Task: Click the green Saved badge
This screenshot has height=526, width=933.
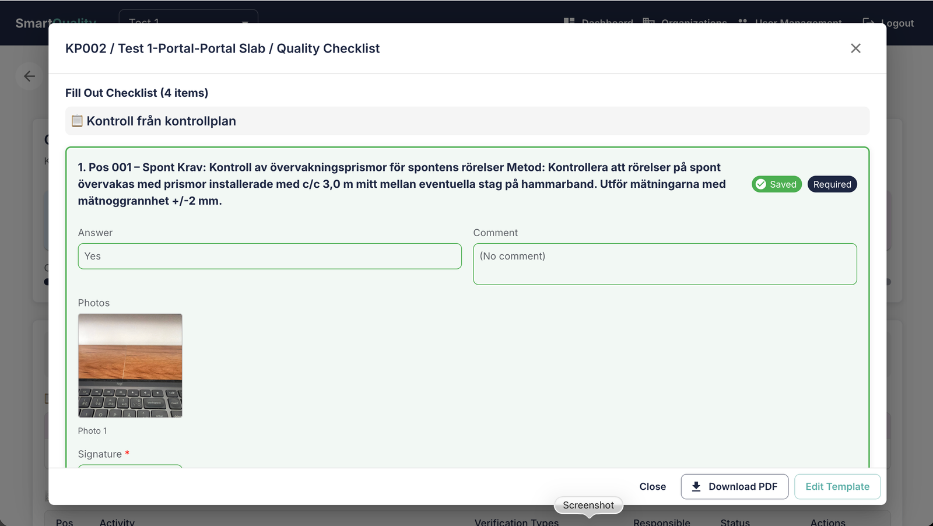Action: click(777, 184)
